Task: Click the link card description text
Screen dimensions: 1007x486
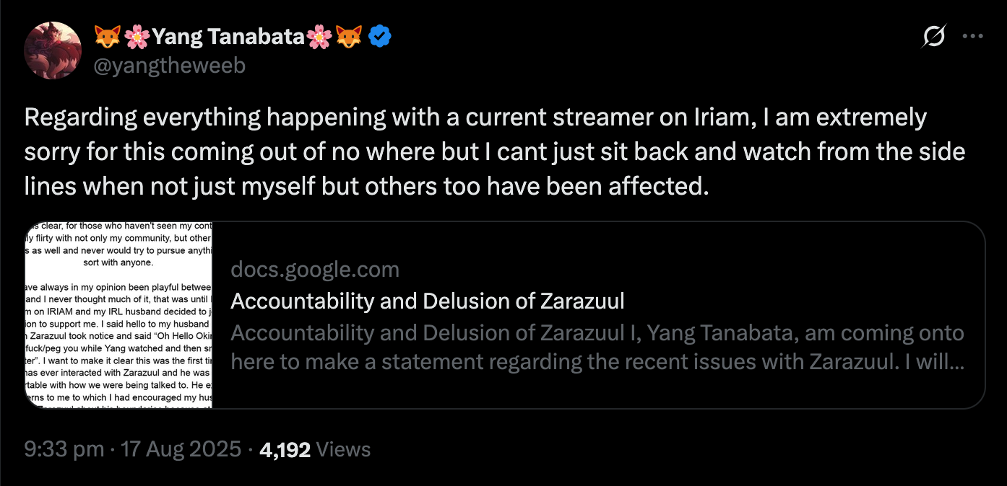Action: pyautogui.click(x=597, y=347)
